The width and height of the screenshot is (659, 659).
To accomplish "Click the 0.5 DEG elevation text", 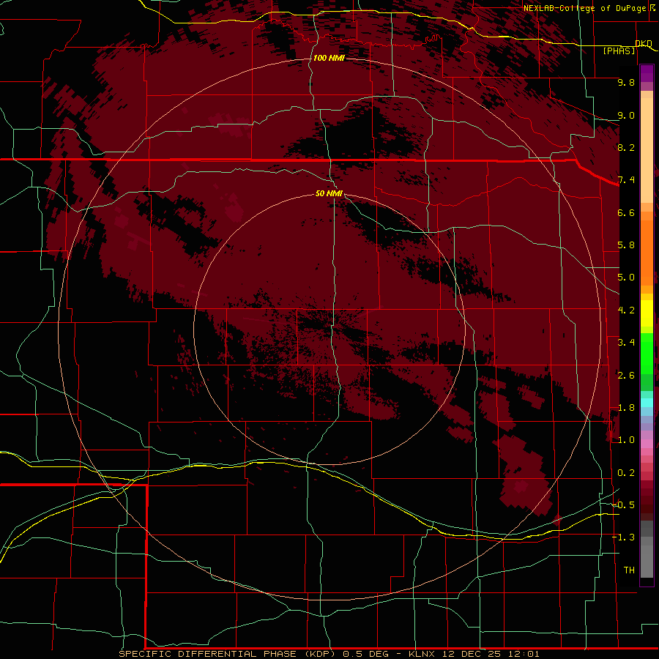I will click(367, 654).
